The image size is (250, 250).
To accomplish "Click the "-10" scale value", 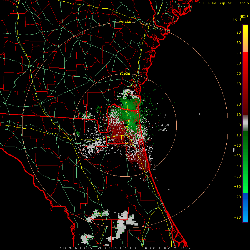I will (x=237, y=135).
